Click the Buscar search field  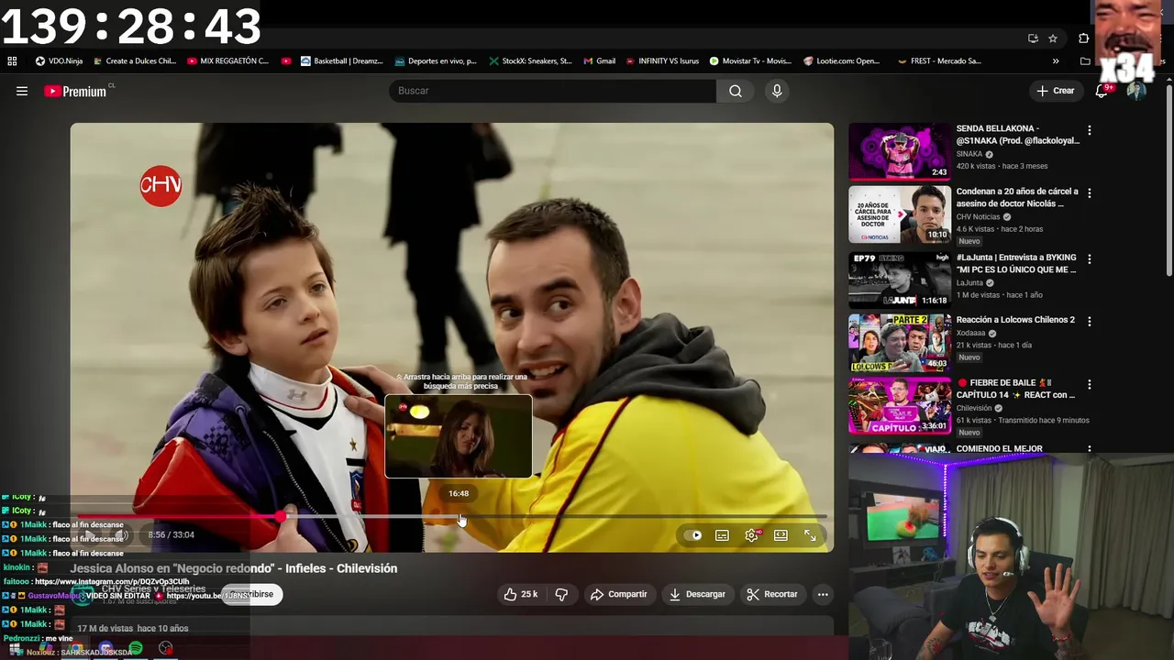point(552,91)
